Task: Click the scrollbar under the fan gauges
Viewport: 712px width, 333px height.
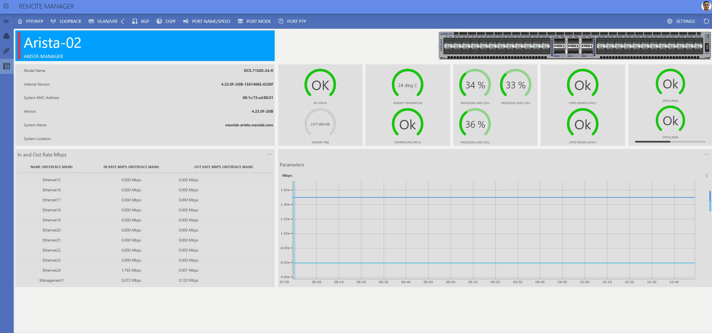Action: 652,142
